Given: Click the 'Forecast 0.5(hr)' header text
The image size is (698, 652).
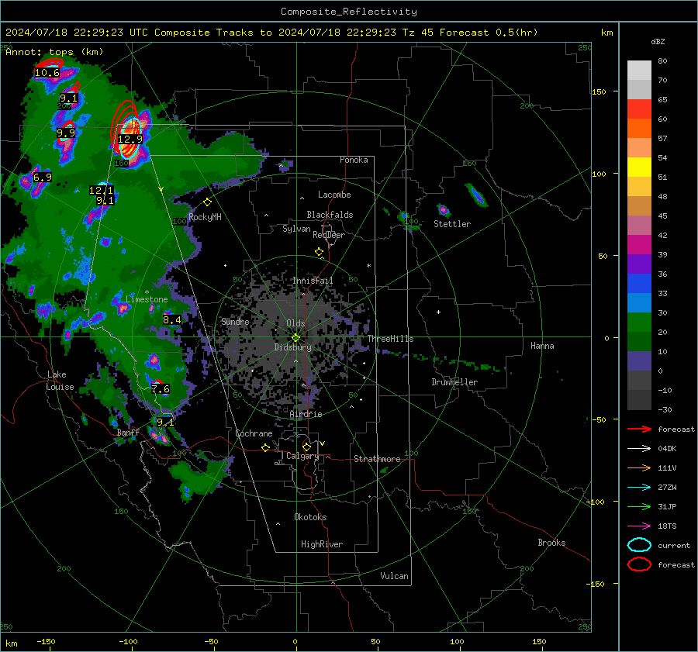Looking at the screenshot, I should tap(489, 33).
